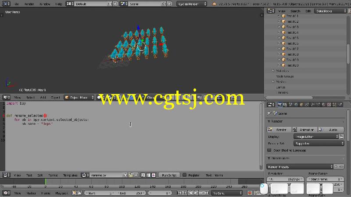
Task: Open the Format menu in text editor
Action: coord(53,175)
